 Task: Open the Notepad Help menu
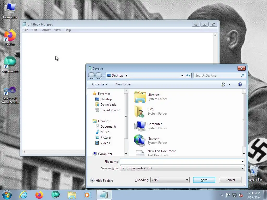tap(68, 30)
